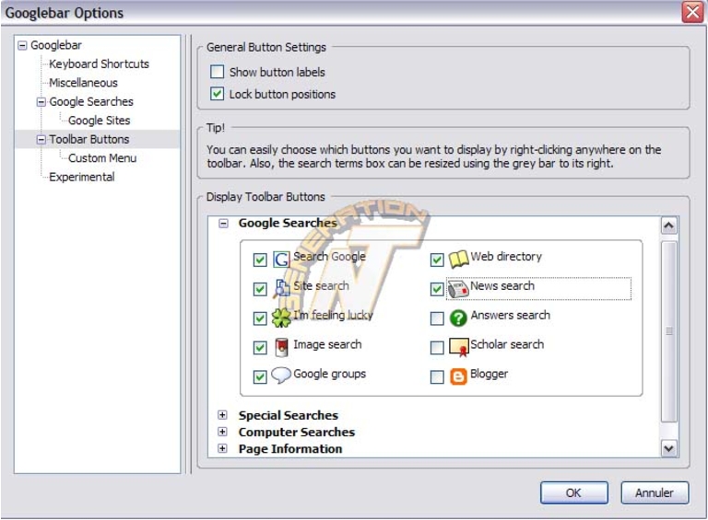Image resolution: width=708 pixels, height=520 pixels.
Task: Click the Scholar search label text
Action: (x=507, y=344)
